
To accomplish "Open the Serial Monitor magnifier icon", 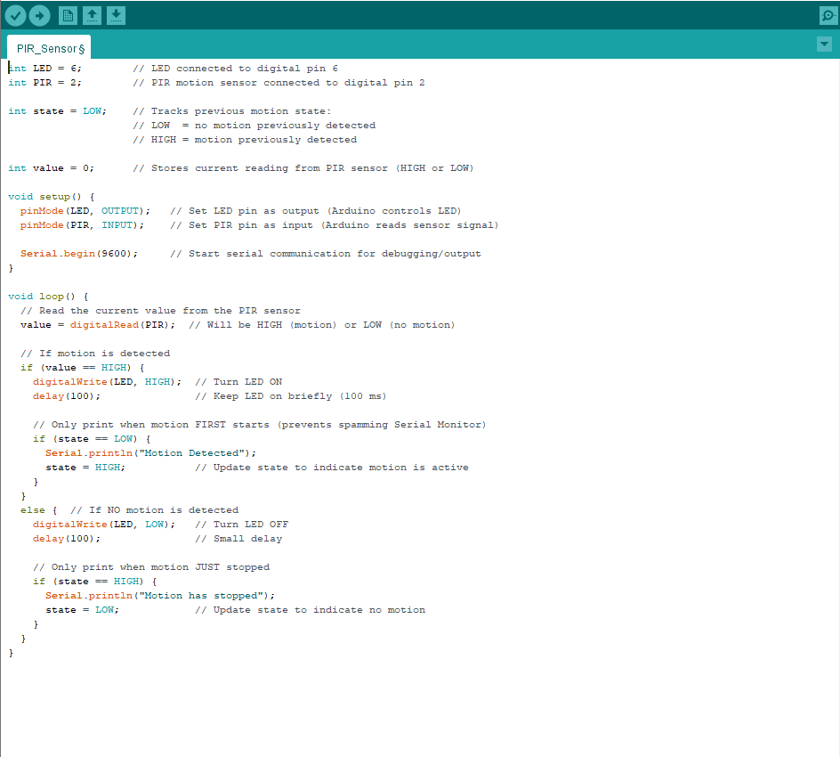I will pyautogui.click(x=828, y=15).
